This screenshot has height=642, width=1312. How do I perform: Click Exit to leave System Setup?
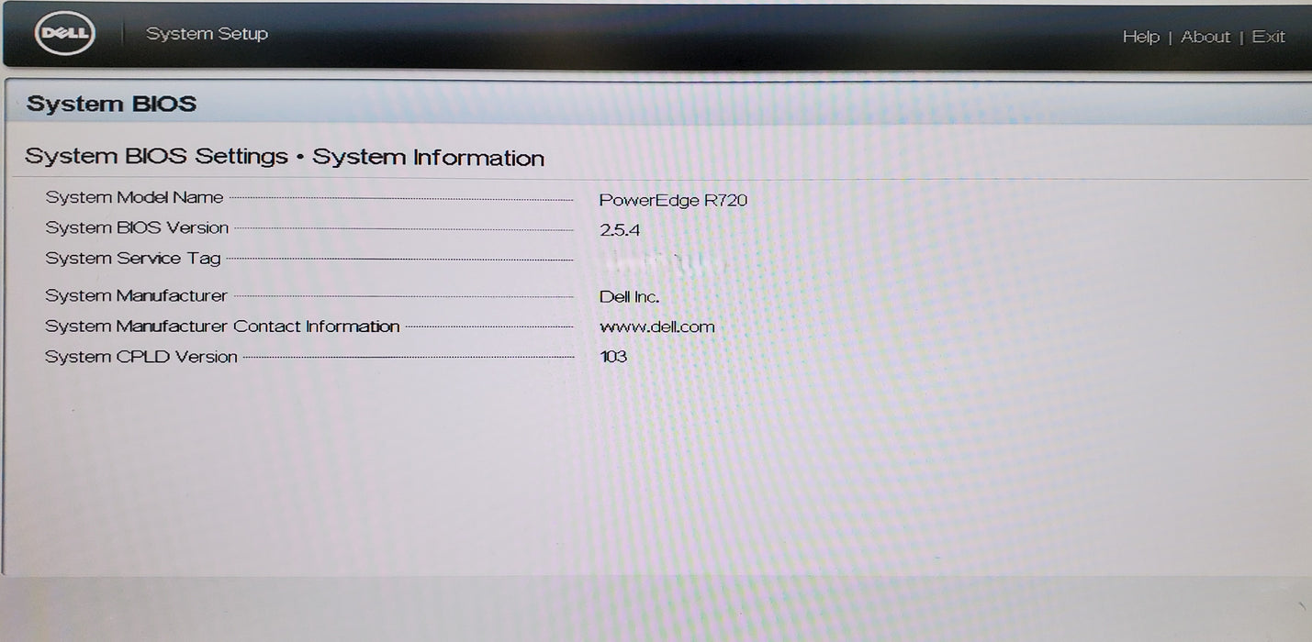(x=1268, y=37)
